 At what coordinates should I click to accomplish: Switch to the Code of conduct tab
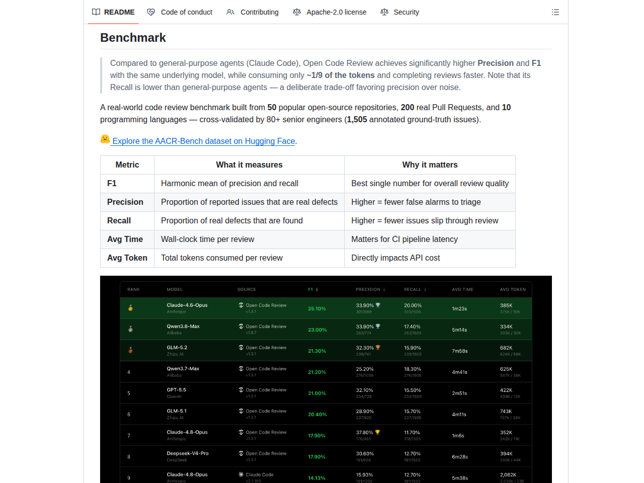pyautogui.click(x=180, y=12)
